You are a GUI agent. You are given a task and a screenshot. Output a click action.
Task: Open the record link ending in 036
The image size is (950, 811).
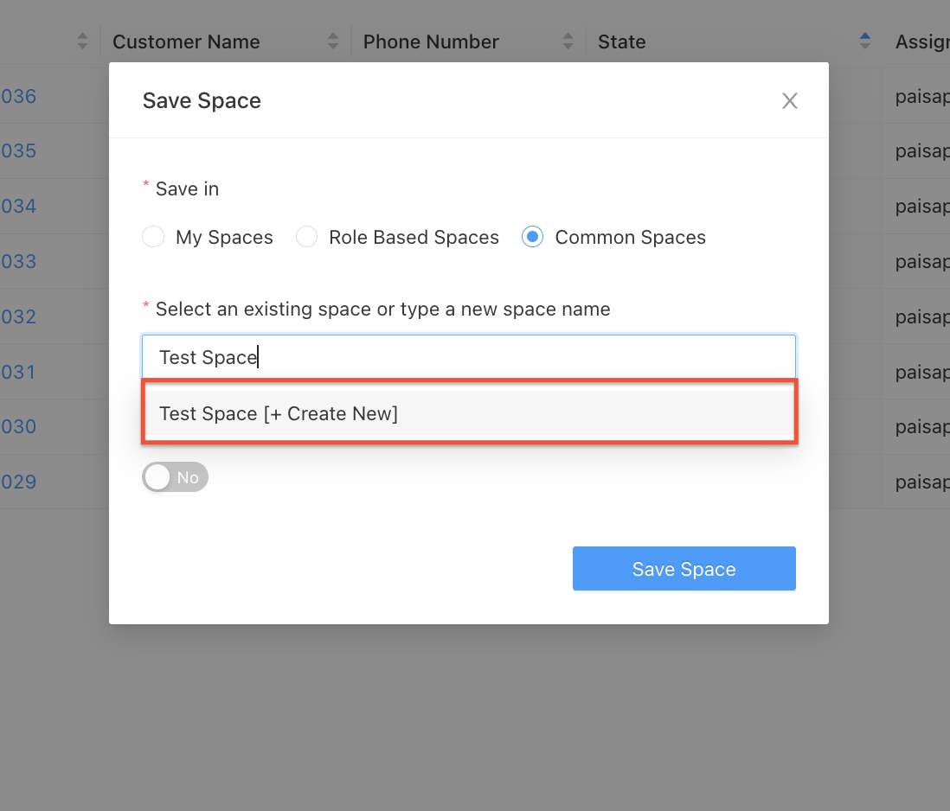pyautogui.click(x=18, y=96)
